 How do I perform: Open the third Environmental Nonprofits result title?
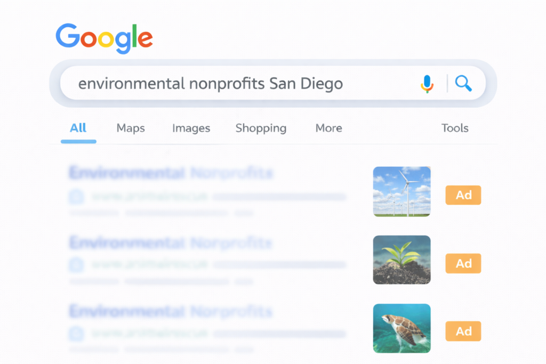pyautogui.click(x=171, y=311)
